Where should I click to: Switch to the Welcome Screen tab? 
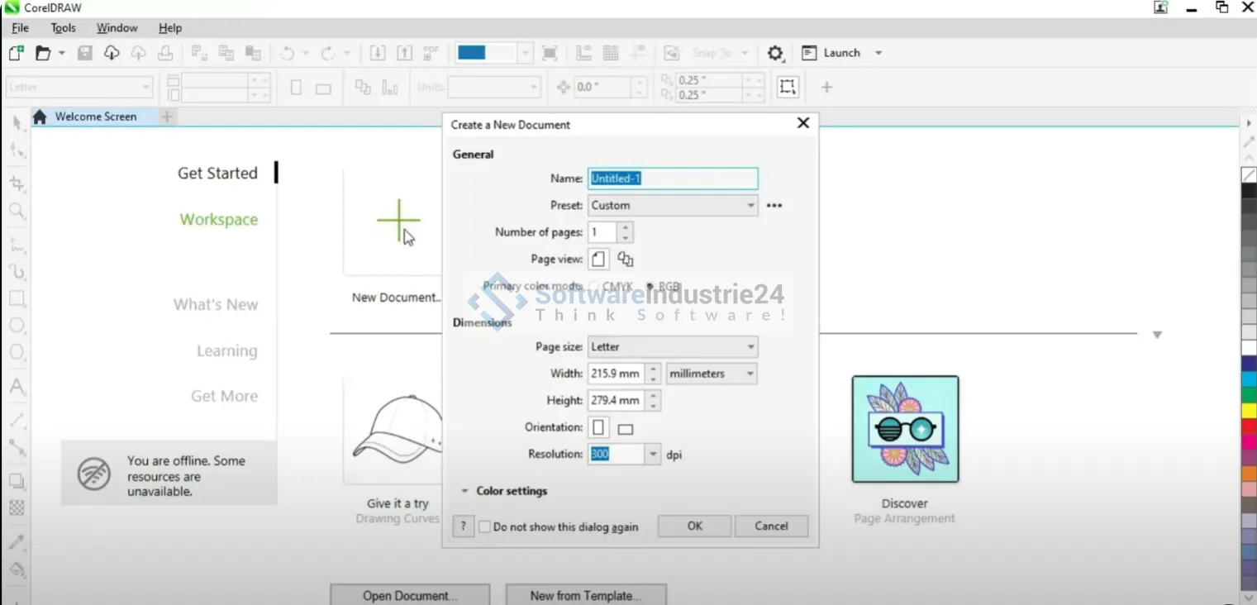[95, 117]
